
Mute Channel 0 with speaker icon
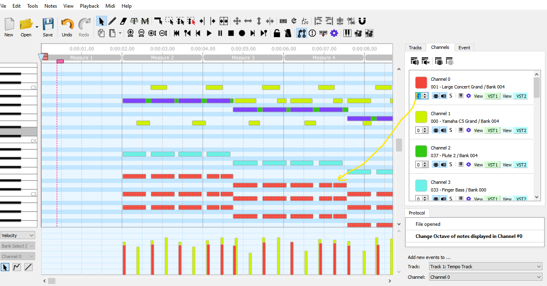tap(444, 96)
